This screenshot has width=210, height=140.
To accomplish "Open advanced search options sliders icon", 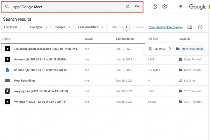I will (137, 7).
